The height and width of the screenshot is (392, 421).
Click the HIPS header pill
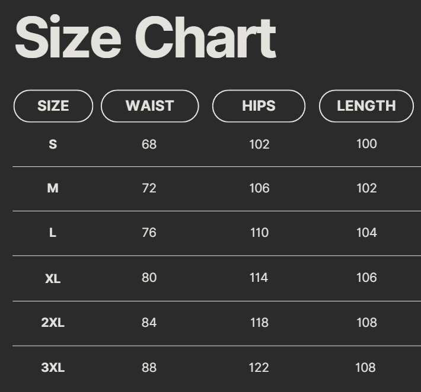click(259, 106)
